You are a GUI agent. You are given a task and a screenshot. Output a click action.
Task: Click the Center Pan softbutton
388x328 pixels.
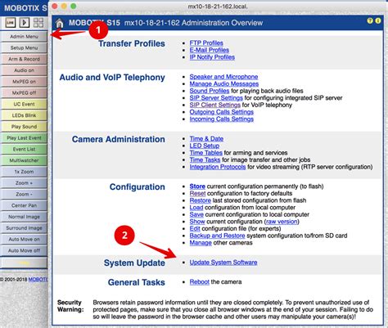(x=24, y=205)
